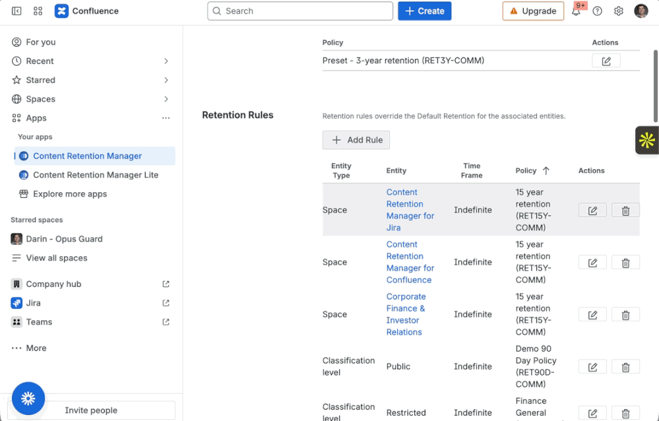The image size is (659, 421).
Task: Click the Entity Type column header
Action: coord(341,170)
